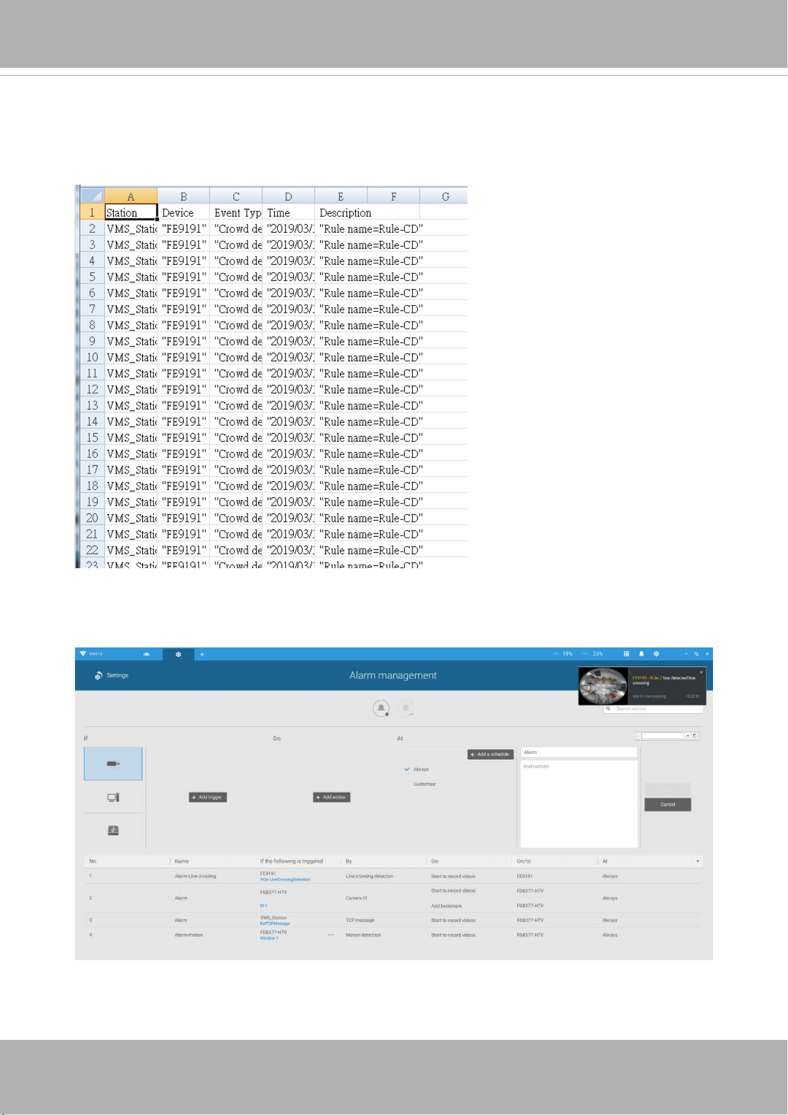Screen dimensions: 788x1115
Task: Go back to Settings
Action: point(111,675)
